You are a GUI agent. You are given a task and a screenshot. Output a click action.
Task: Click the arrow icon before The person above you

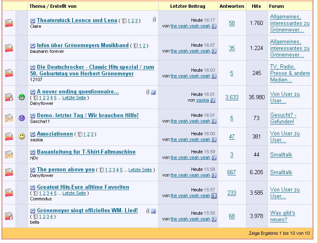coord(33,170)
